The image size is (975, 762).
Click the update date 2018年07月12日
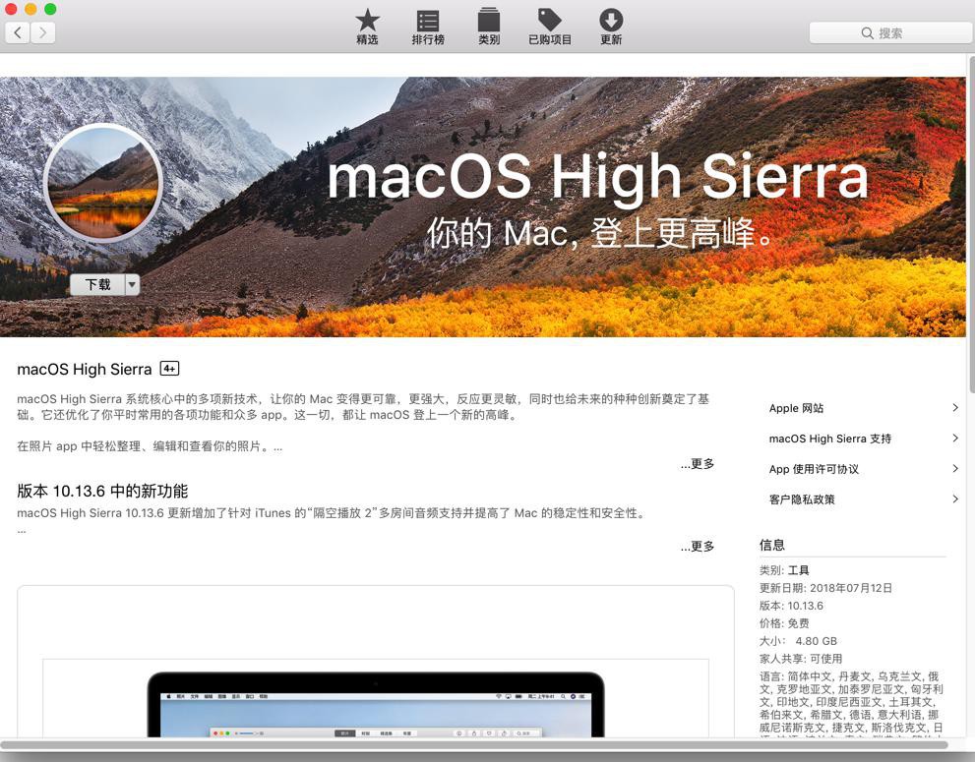click(x=851, y=588)
